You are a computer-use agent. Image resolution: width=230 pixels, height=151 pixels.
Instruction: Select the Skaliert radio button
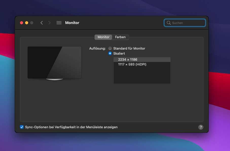click(x=110, y=53)
